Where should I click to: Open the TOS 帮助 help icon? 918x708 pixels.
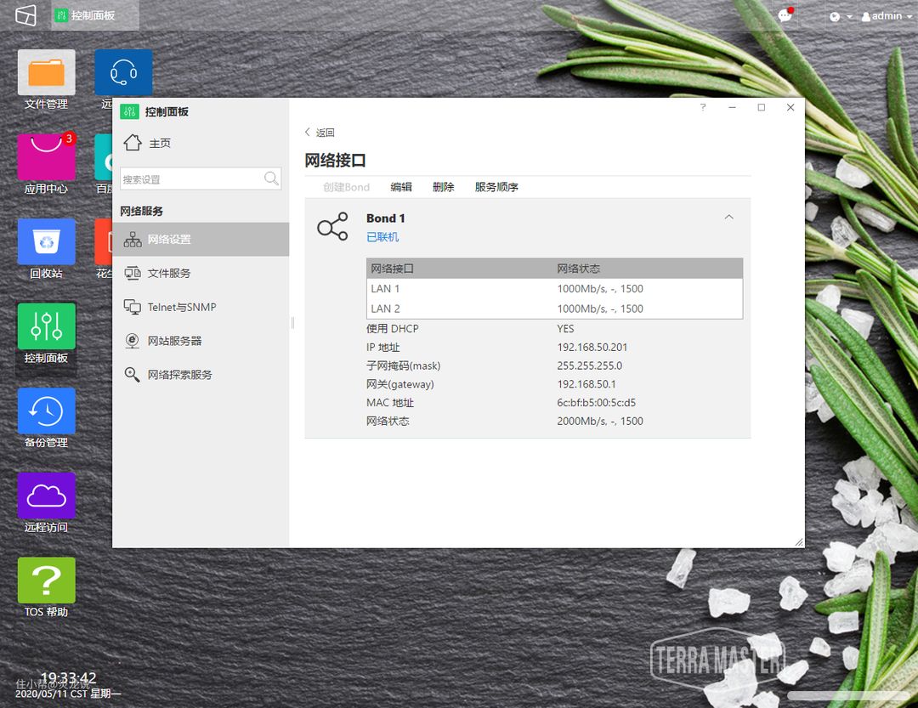(47, 581)
